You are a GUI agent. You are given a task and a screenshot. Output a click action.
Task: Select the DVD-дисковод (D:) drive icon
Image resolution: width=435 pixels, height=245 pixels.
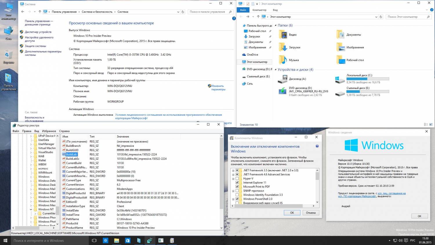click(283, 91)
